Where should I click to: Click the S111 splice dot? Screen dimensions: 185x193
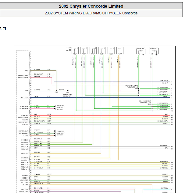[x=139, y=89]
